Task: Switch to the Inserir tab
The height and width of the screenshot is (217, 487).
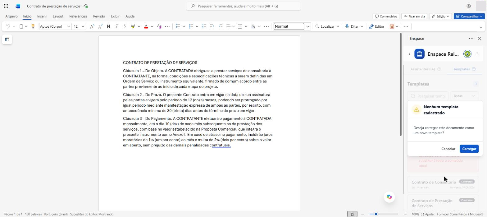Action: tap(42, 16)
